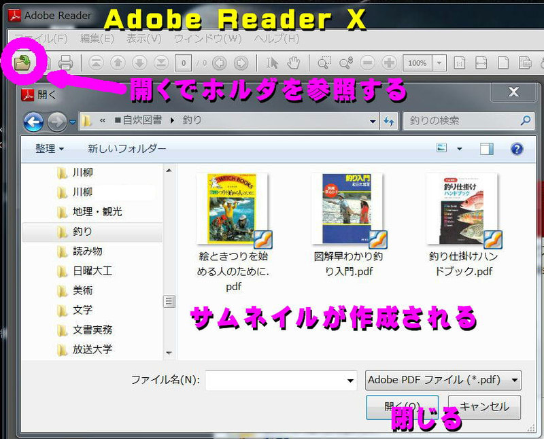
Task: Expand the ファイル名 filename dropdown arrow
Action: [350, 381]
